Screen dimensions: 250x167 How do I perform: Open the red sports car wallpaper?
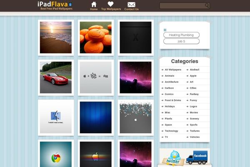(56, 78)
